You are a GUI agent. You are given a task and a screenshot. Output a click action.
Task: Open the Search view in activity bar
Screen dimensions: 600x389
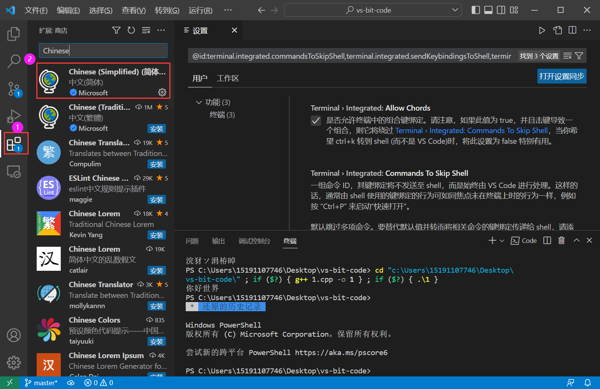tap(14, 61)
